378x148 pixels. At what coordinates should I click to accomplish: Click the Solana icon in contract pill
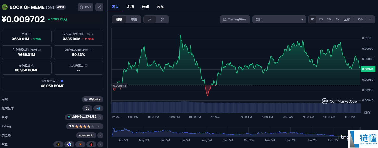click(x=69, y=117)
